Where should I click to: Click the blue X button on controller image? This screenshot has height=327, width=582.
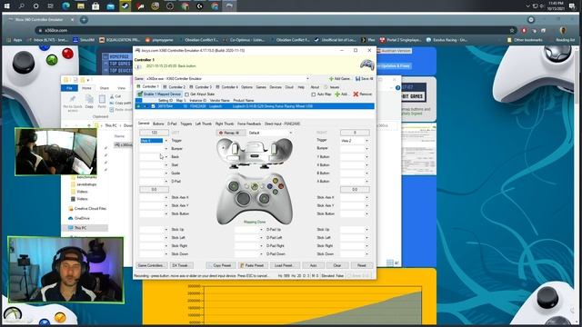coord(270,186)
